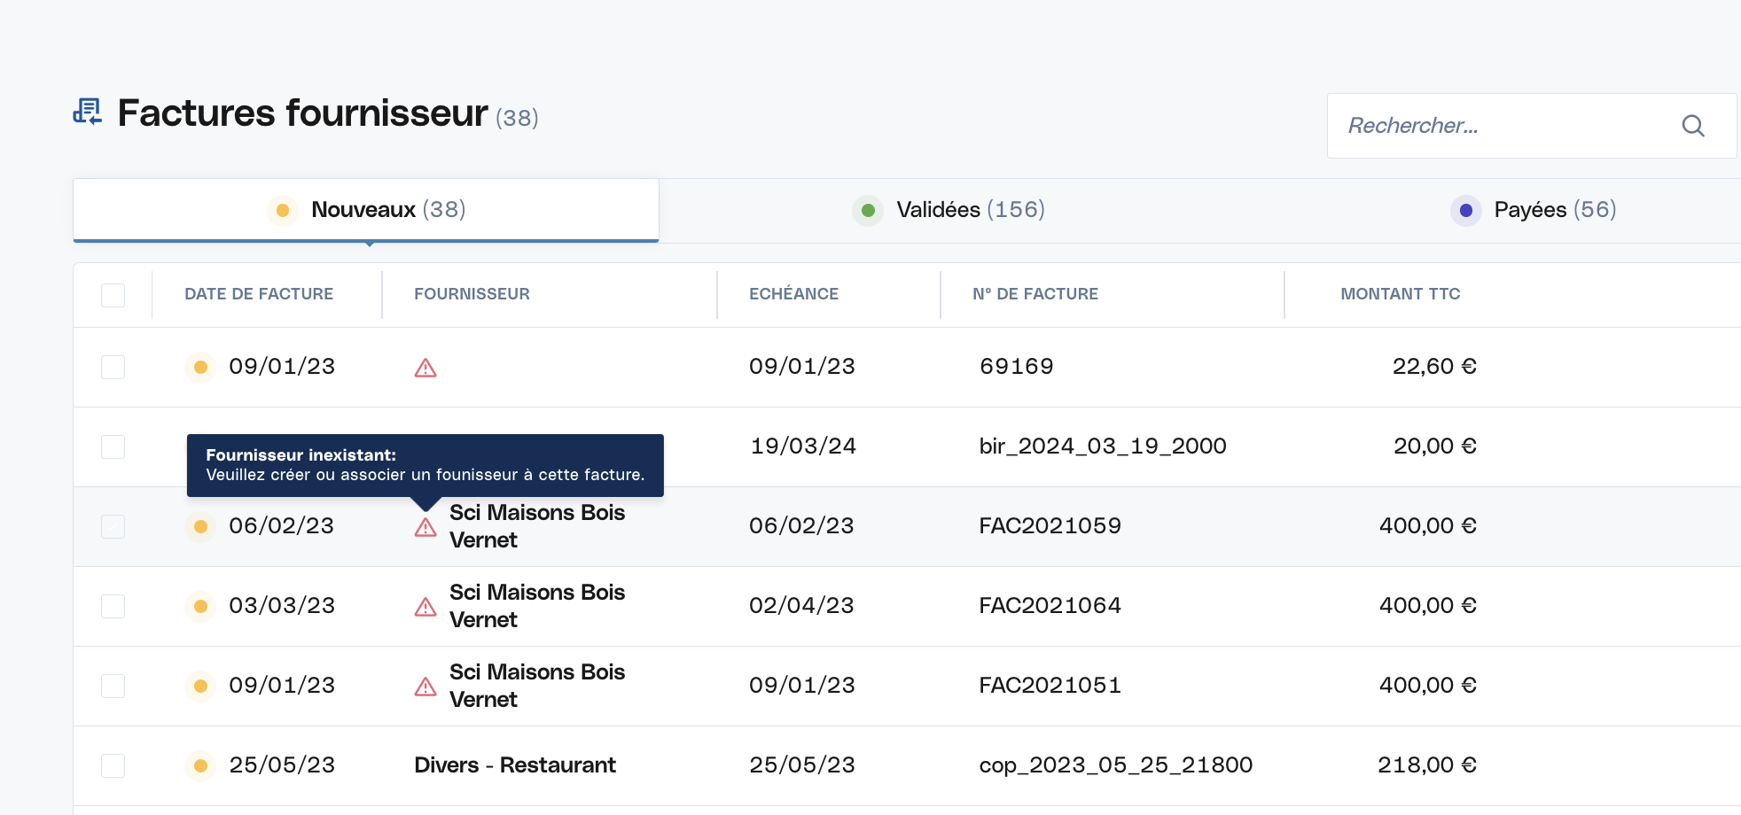Check the box for invoice 69169
Screen dimensions: 1741x815
113,367
